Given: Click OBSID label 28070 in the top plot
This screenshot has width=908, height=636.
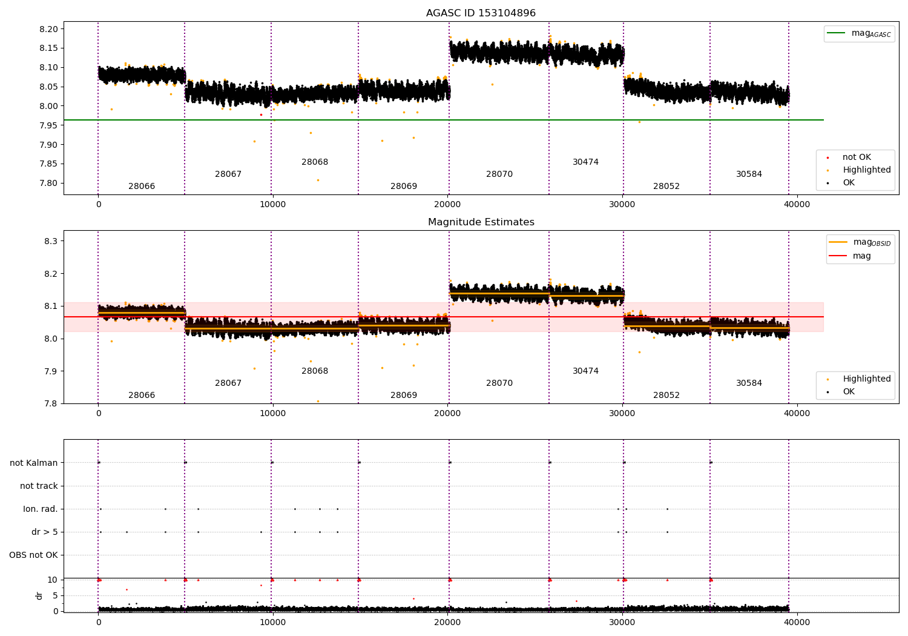Looking at the screenshot, I should point(499,174).
